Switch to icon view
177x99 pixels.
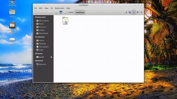pyautogui.click(x=134, y=12)
